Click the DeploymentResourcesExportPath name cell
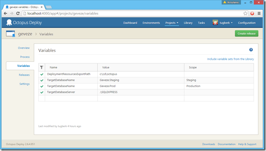The height and width of the screenshot is (151, 266). (x=71, y=74)
